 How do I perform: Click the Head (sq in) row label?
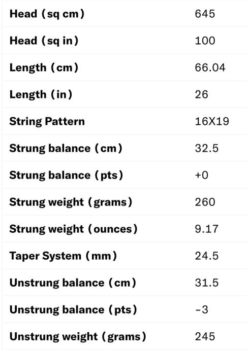44,41
